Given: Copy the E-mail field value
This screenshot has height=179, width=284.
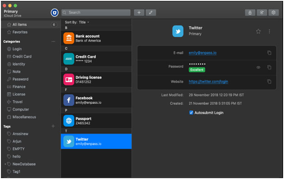Looking at the screenshot, I should point(270,53).
